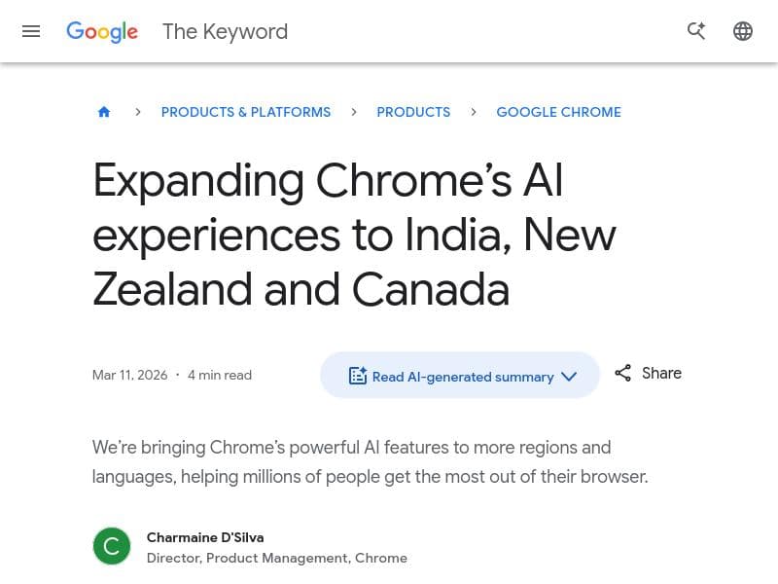778x584 pixels.
Task: Click the Mar 11, 2026 date
Action: 129,374
